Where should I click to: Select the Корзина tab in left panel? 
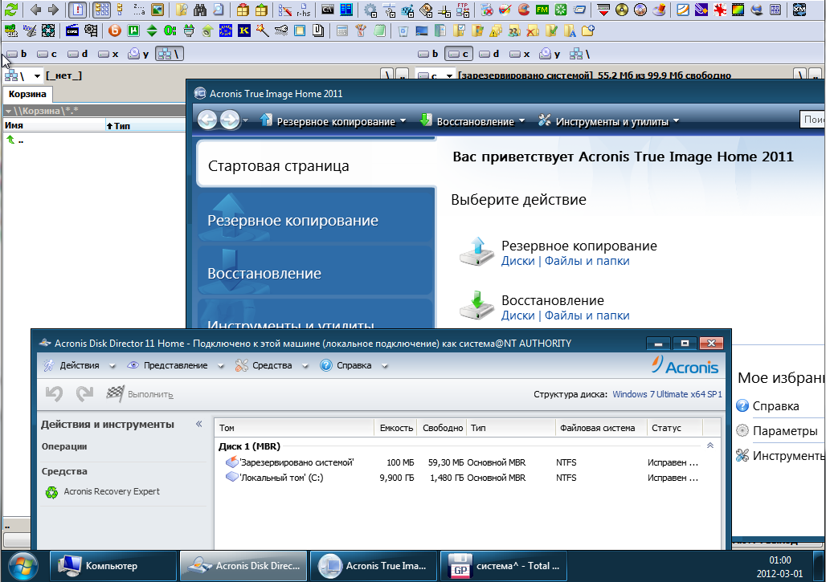pyautogui.click(x=27, y=94)
